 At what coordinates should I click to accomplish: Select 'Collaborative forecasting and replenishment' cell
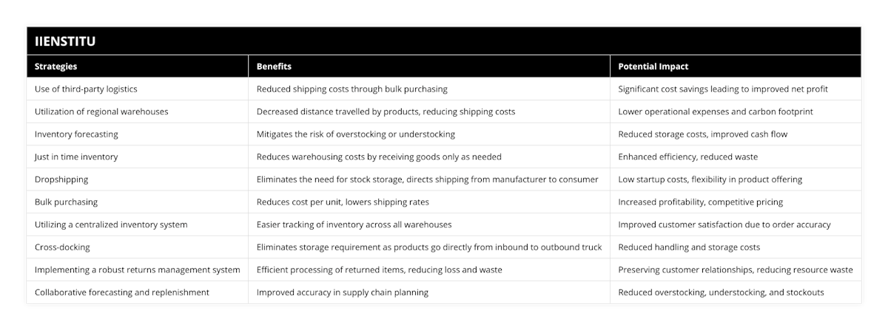[122, 292]
